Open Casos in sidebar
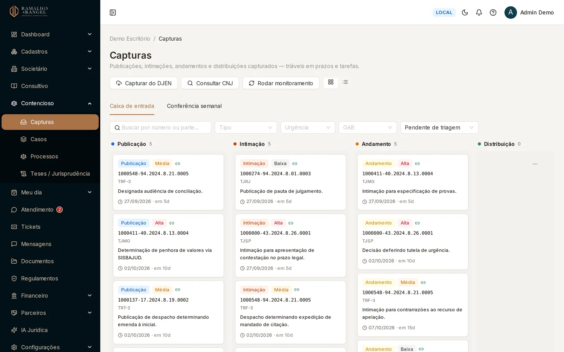 tap(50, 139)
